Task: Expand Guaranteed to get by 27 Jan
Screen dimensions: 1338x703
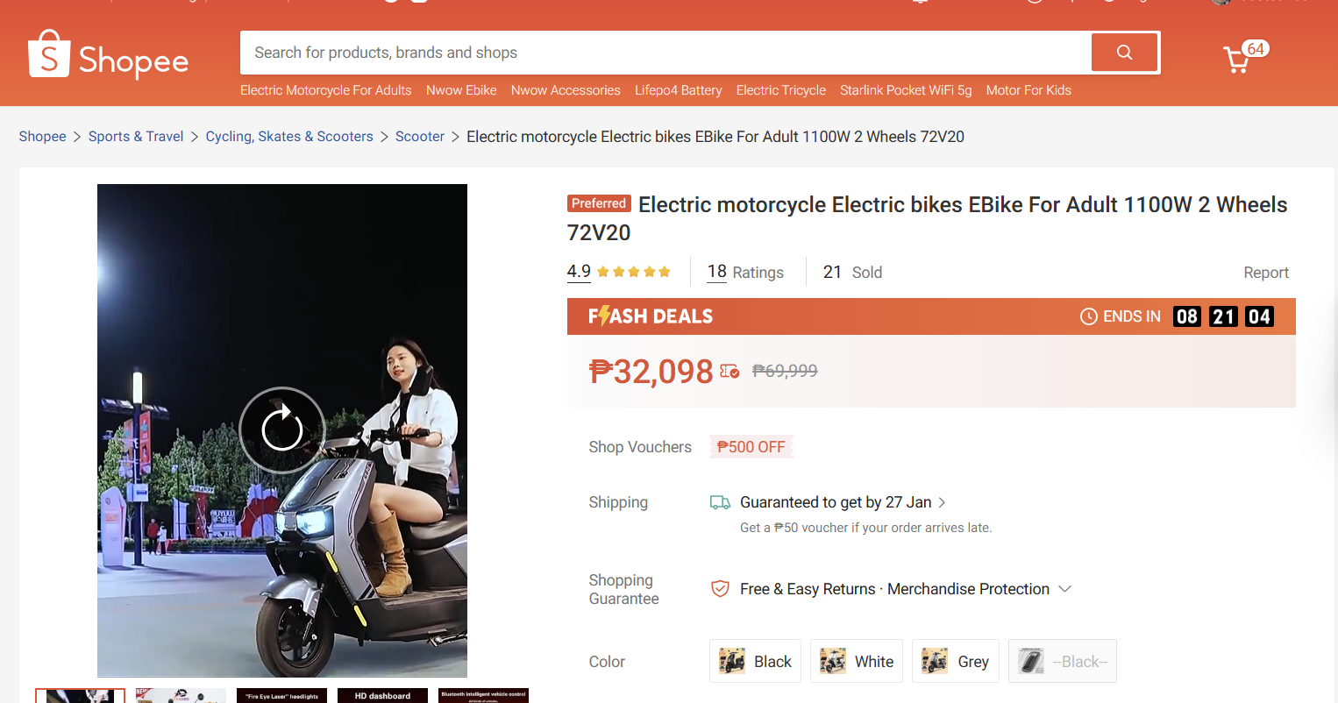Action: tap(943, 502)
